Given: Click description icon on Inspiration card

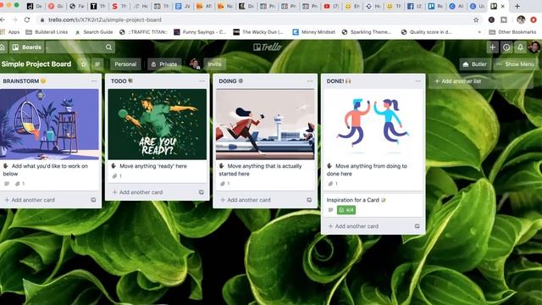Looking at the screenshot, I should click(x=330, y=210).
